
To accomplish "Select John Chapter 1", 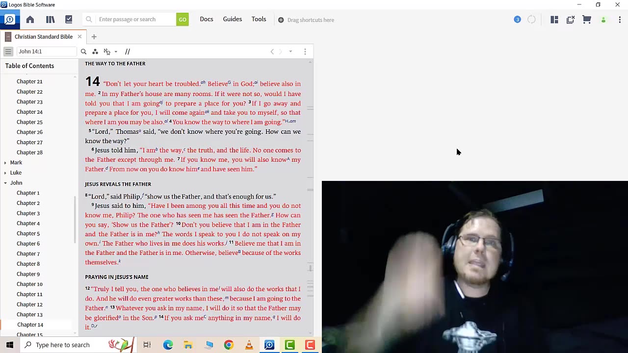I will [x=28, y=193].
